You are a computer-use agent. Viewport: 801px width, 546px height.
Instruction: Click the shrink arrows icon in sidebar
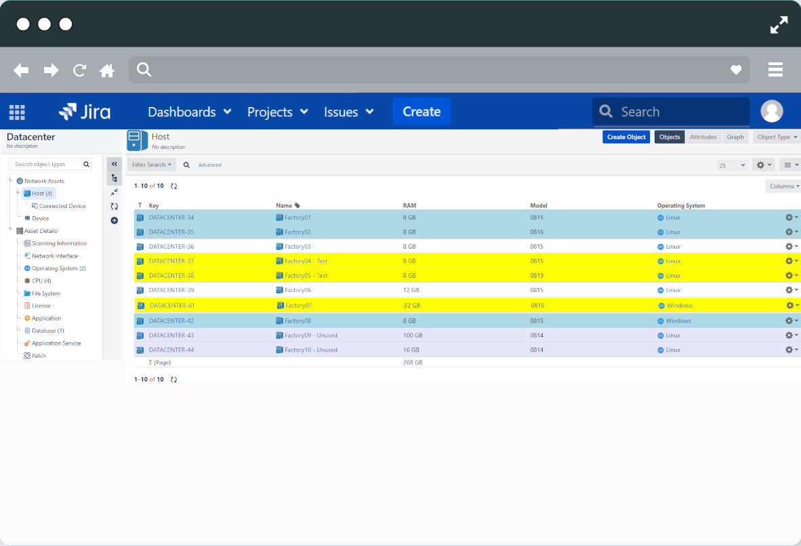click(x=115, y=192)
